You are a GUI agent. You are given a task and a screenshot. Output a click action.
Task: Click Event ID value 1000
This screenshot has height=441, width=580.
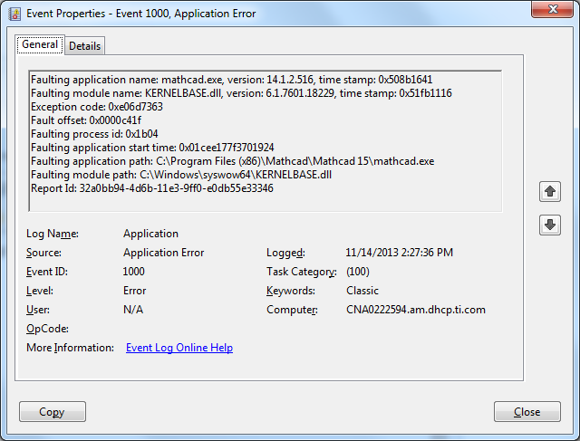(133, 272)
